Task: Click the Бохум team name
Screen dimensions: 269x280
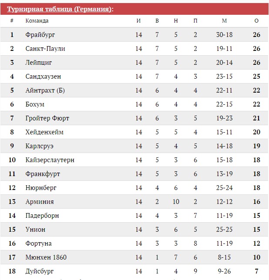Action: coord(35,104)
